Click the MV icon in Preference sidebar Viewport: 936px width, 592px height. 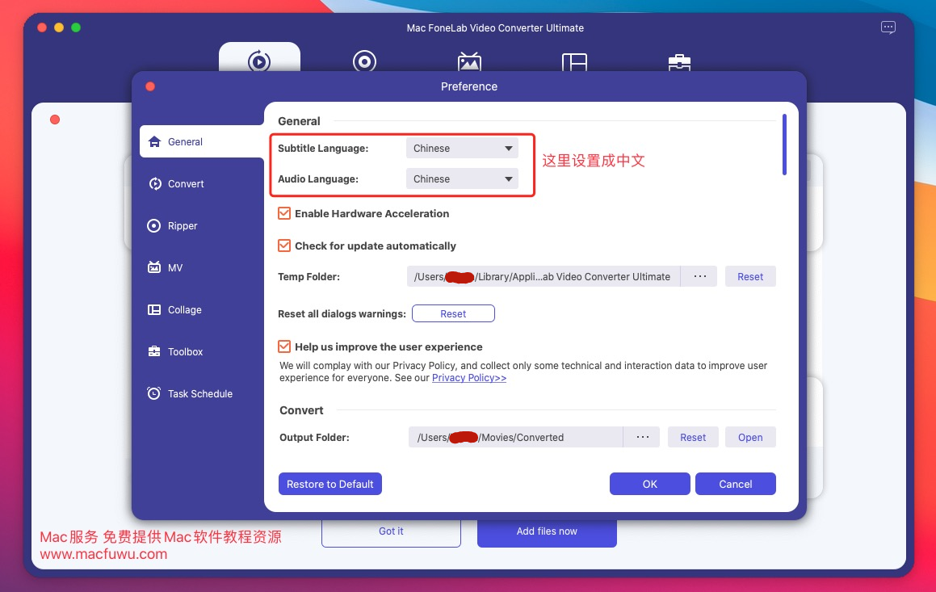tap(154, 267)
